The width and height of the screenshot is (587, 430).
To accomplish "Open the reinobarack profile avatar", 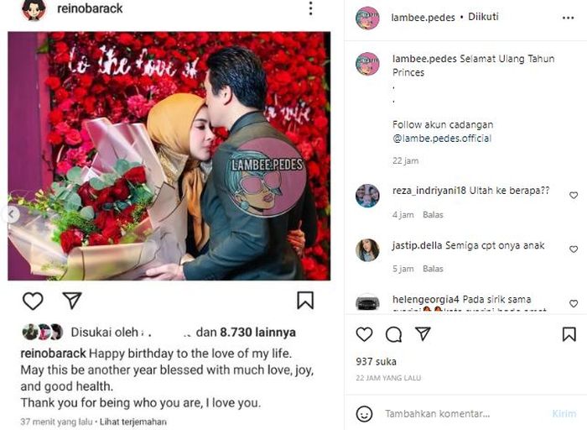I will click(x=34, y=9).
